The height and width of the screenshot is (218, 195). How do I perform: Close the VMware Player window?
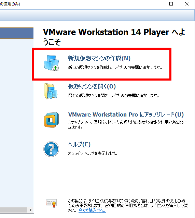pos(187,4)
